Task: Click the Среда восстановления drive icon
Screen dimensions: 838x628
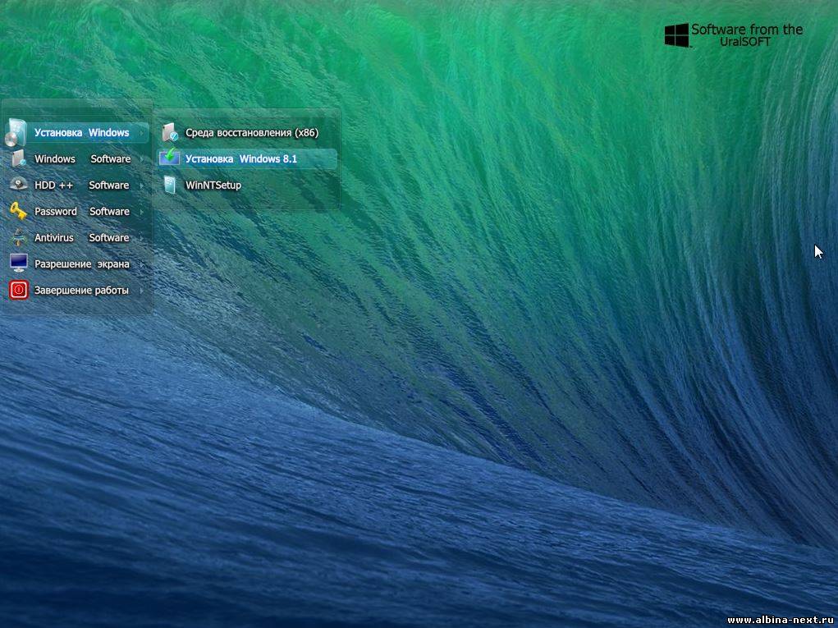Action: point(170,132)
